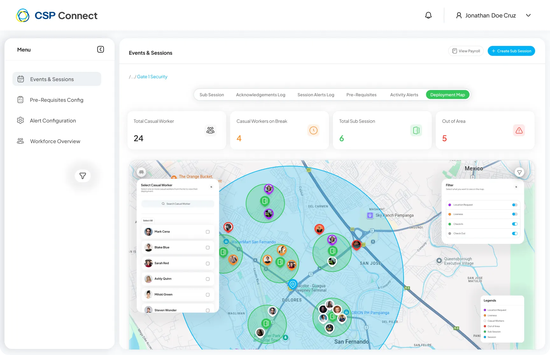Check the Blake Blue checkbox

[x=208, y=247]
